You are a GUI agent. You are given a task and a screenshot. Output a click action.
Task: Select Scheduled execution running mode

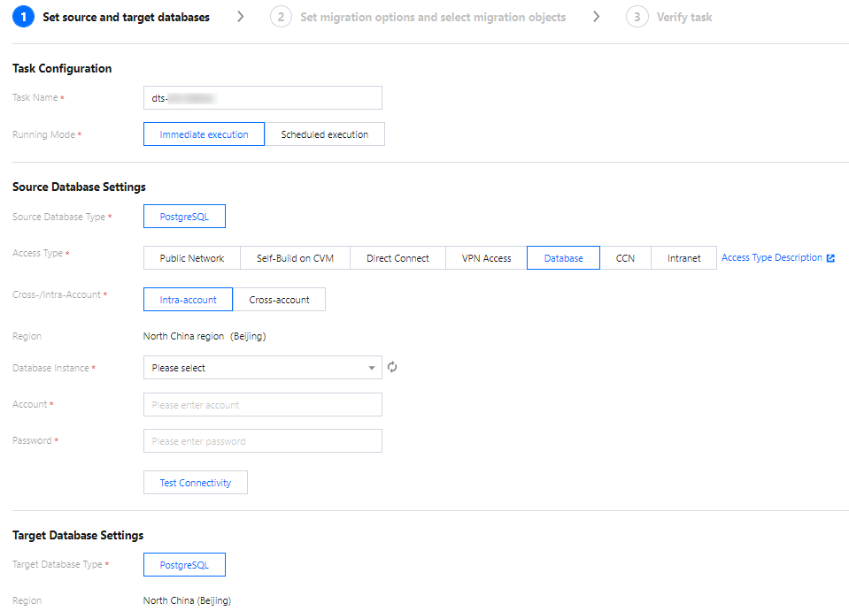coord(324,134)
